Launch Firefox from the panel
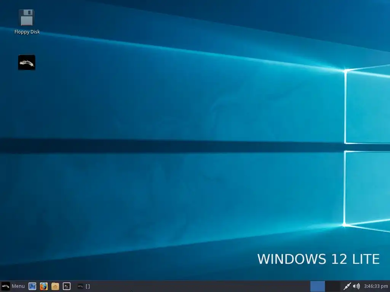Image resolution: width=390 pixels, height=292 pixels. (x=44, y=286)
